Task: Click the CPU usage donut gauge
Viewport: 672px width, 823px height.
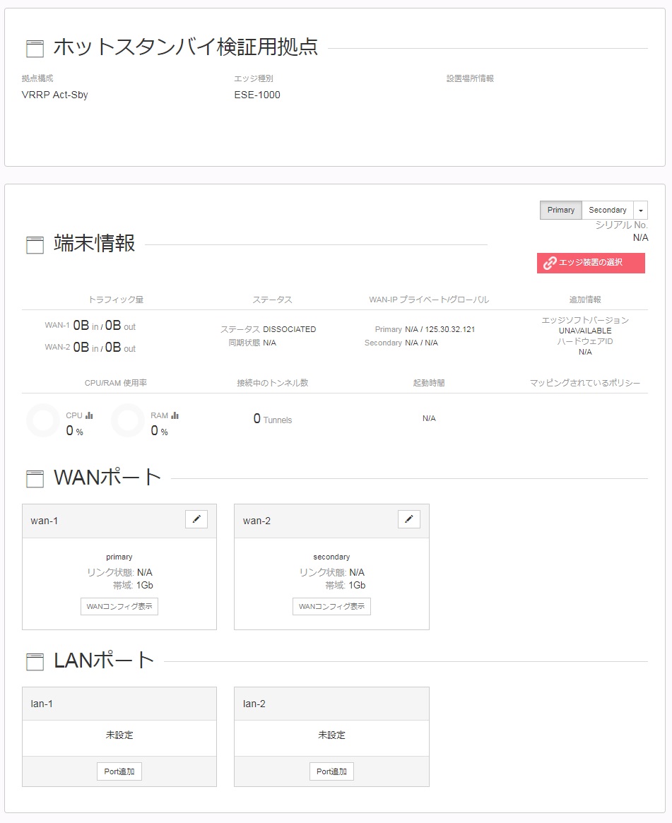Action: click(x=43, y=420)
